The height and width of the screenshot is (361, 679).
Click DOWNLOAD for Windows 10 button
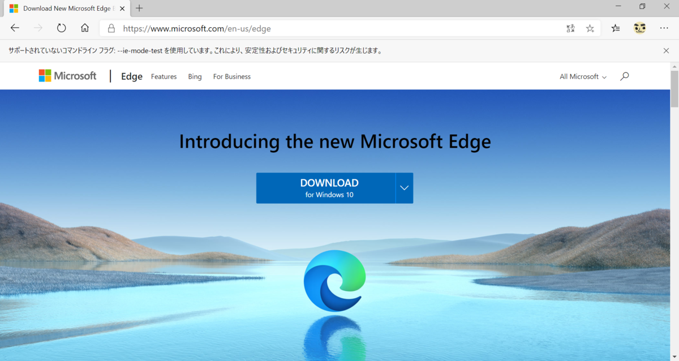pyautogui.click(x=326, y=188)
